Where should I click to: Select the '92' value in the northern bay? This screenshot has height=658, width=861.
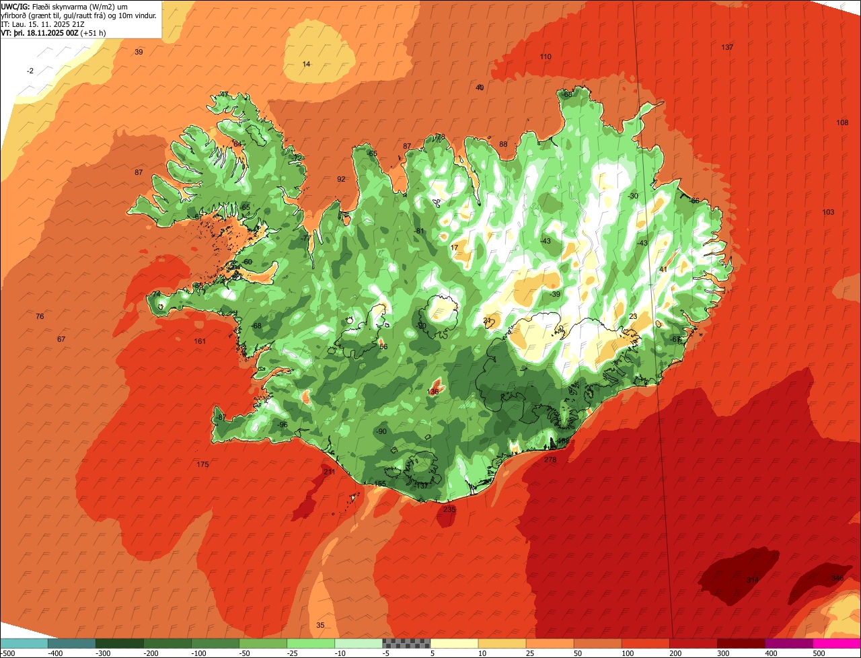point(341,179)
